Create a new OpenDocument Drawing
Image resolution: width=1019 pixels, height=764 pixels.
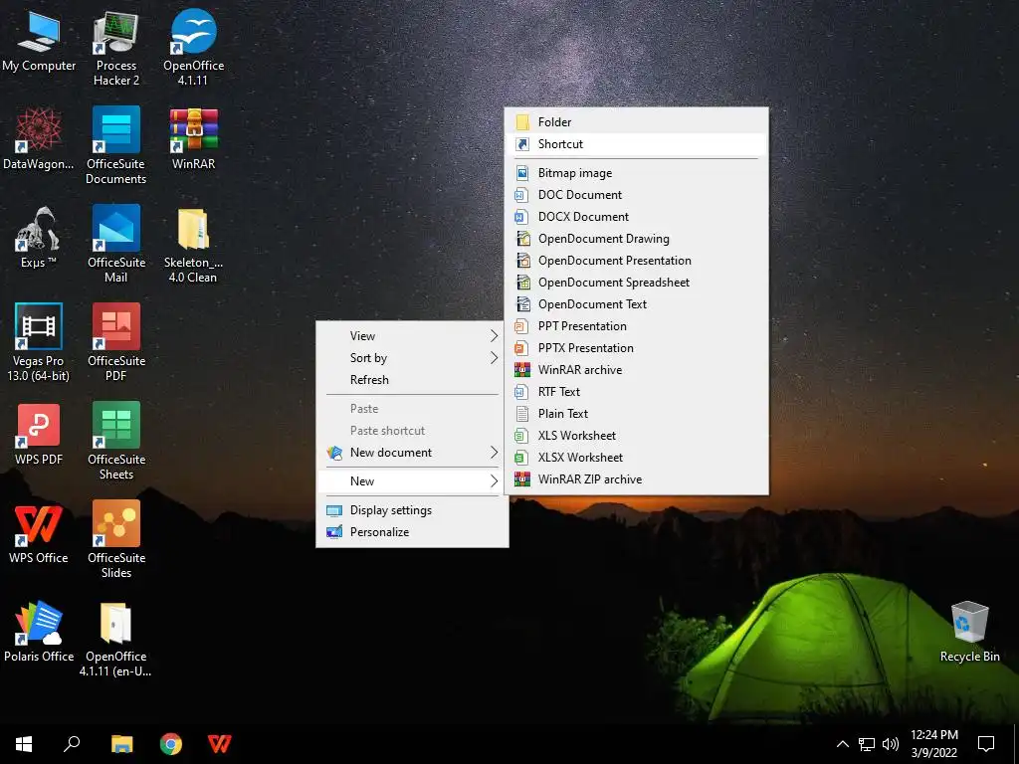click(x=636, y=239)
